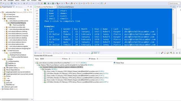Expand the src/main/java folder

(3, 14)
